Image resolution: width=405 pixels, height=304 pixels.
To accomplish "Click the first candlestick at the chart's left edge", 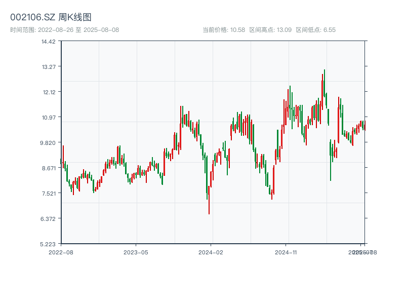I will (x=61, y=161).
